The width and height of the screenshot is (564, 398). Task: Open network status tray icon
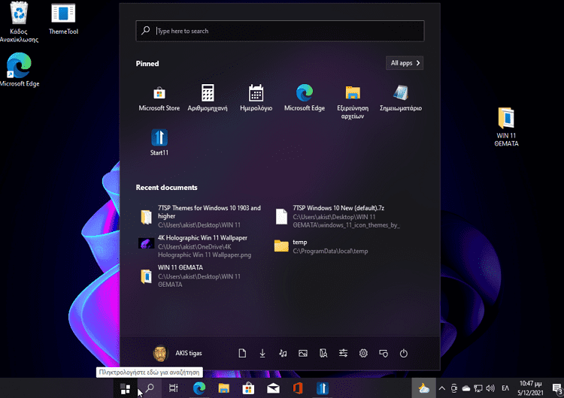point(478,388)
